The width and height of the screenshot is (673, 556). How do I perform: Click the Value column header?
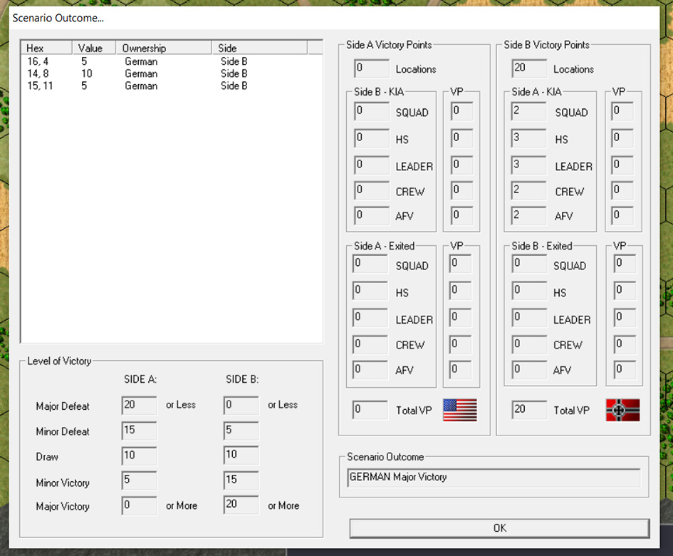point(93,48)
